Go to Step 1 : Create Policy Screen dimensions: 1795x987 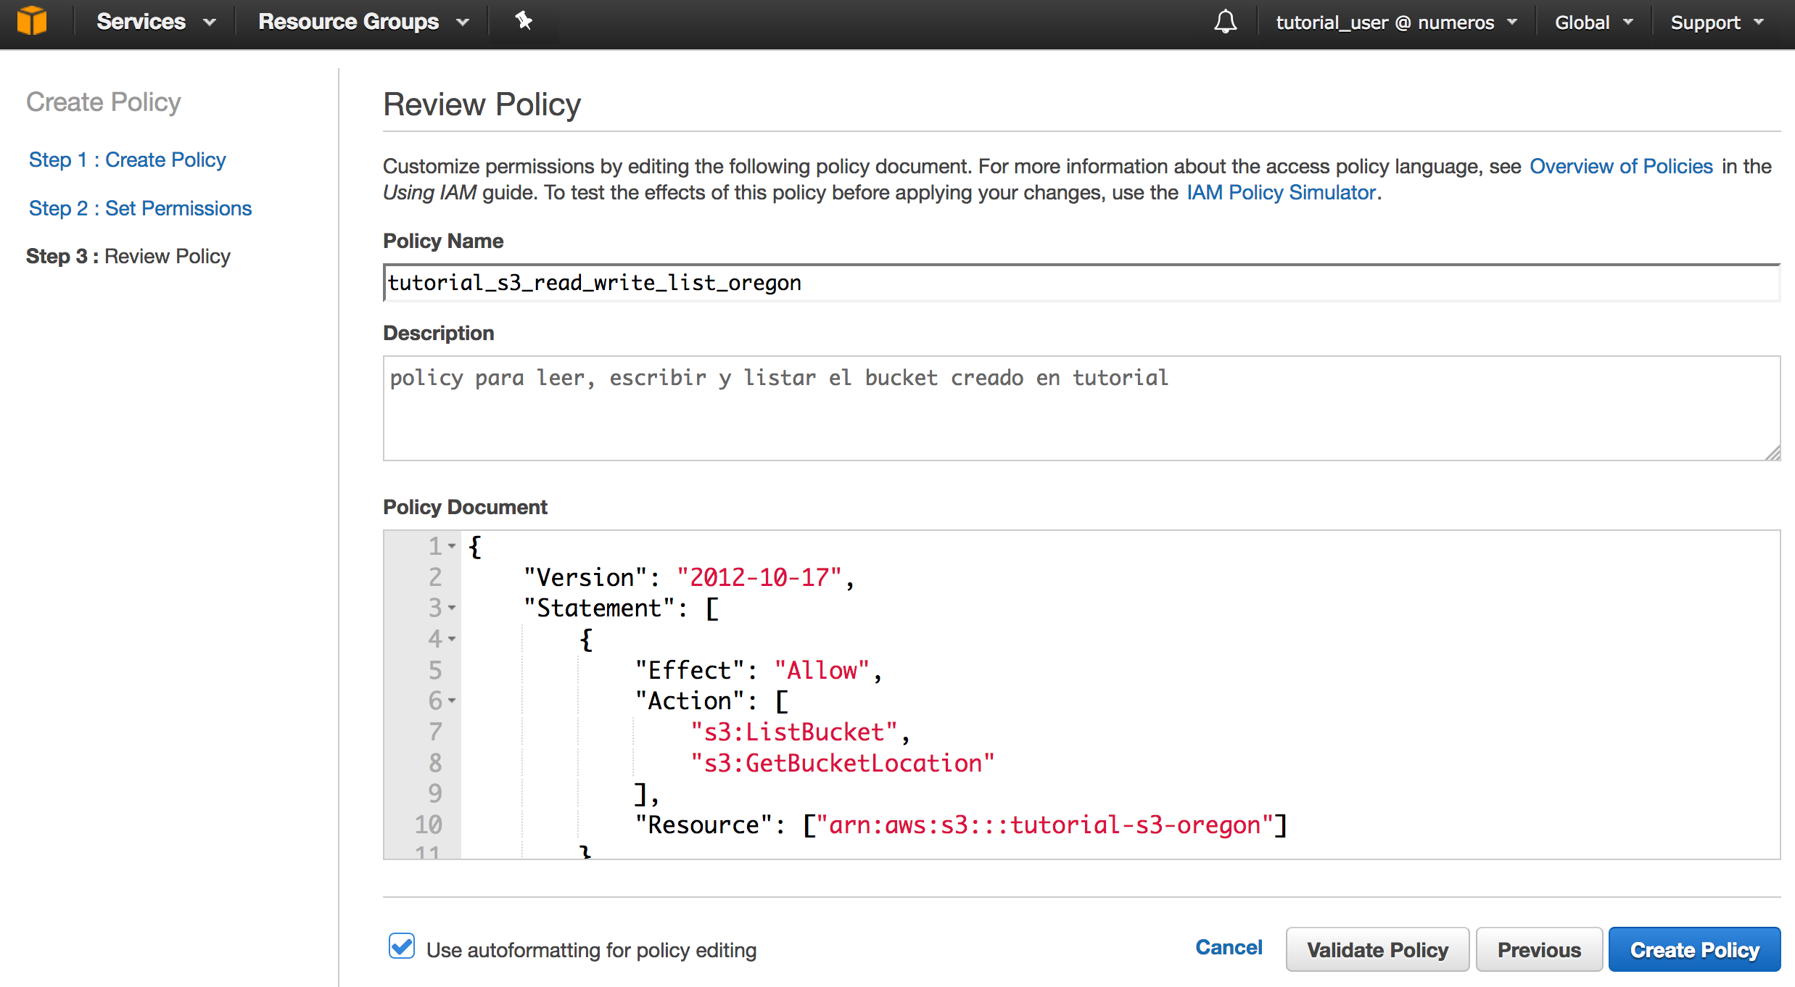click(x=127, y=160)
